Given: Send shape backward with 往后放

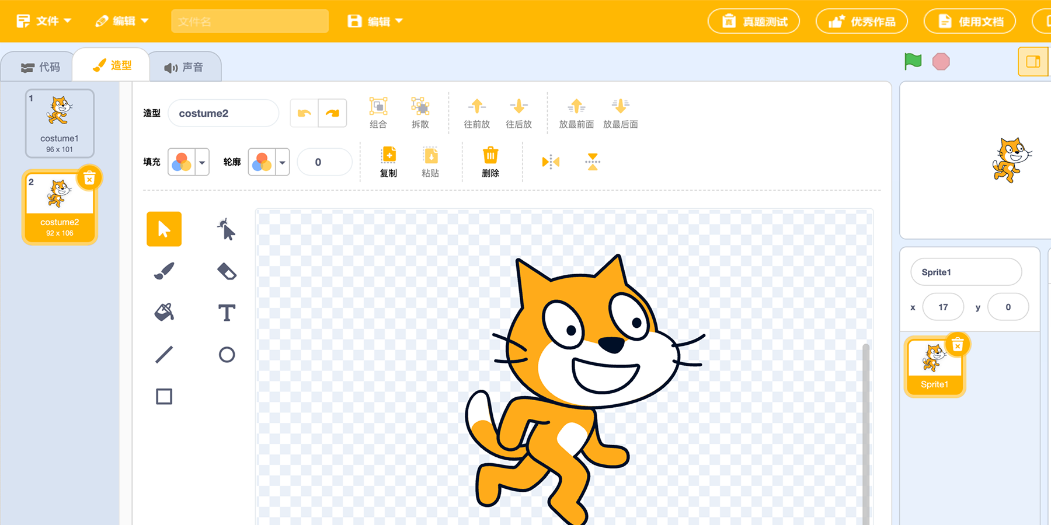Looking at the screenshot, I should click(518, 113).
